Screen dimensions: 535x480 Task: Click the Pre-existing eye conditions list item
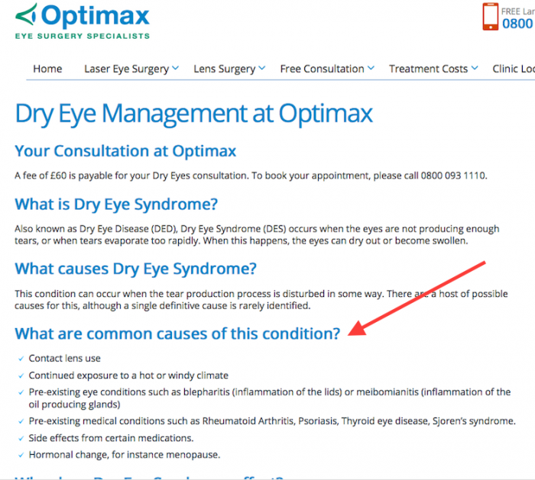270,398
